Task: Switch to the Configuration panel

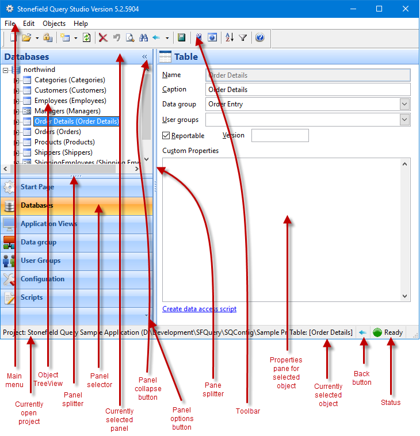Action: pos(43,279)
